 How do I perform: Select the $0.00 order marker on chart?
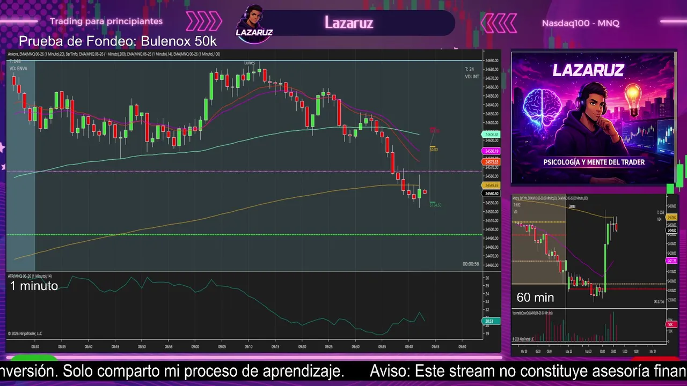point(434,149)
